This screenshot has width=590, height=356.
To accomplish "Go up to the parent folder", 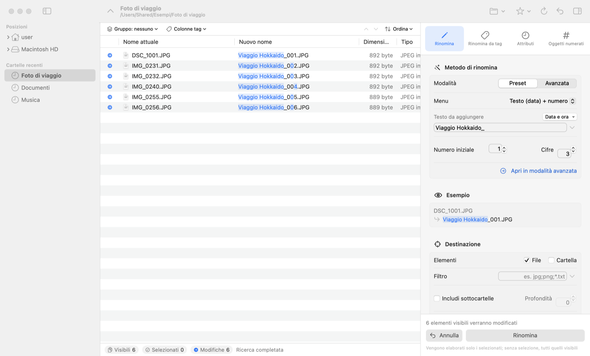I will click(110, 11).
